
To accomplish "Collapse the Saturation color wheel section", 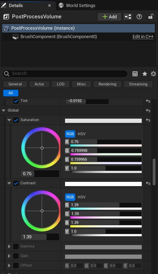I will click(9, 120).
